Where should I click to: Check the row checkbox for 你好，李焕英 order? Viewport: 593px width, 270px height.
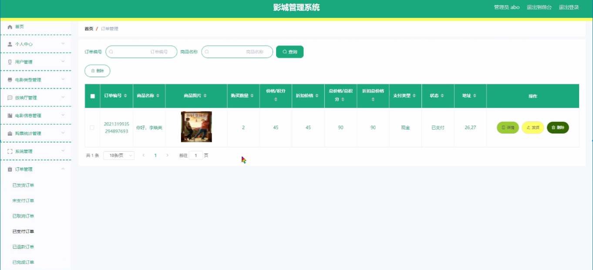[x=92, y=128]
